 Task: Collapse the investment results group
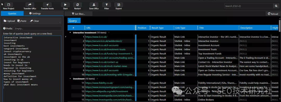point(70,79)
